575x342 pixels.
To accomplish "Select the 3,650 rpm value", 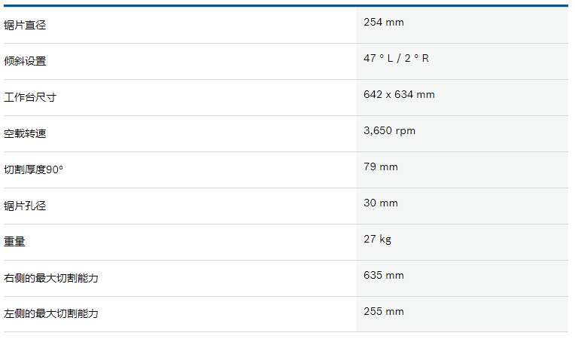I will coord(389,131).
